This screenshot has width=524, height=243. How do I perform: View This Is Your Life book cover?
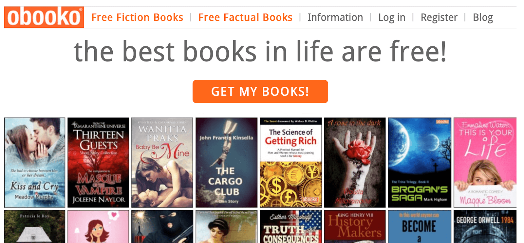tap(485, 163)
